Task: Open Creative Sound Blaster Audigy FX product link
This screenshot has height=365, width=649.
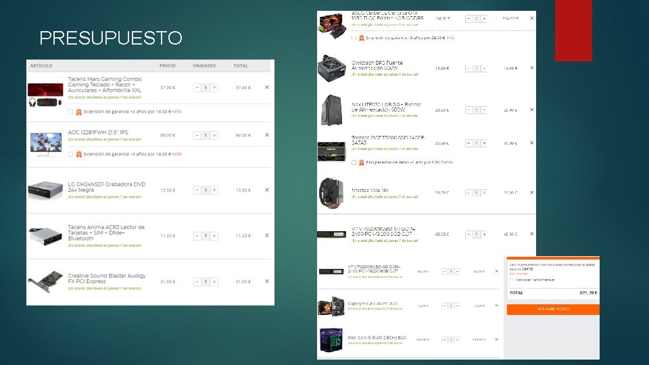Action: [107, 278]
